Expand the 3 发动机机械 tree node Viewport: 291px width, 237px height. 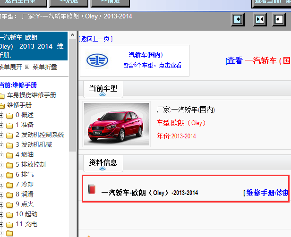1,145
